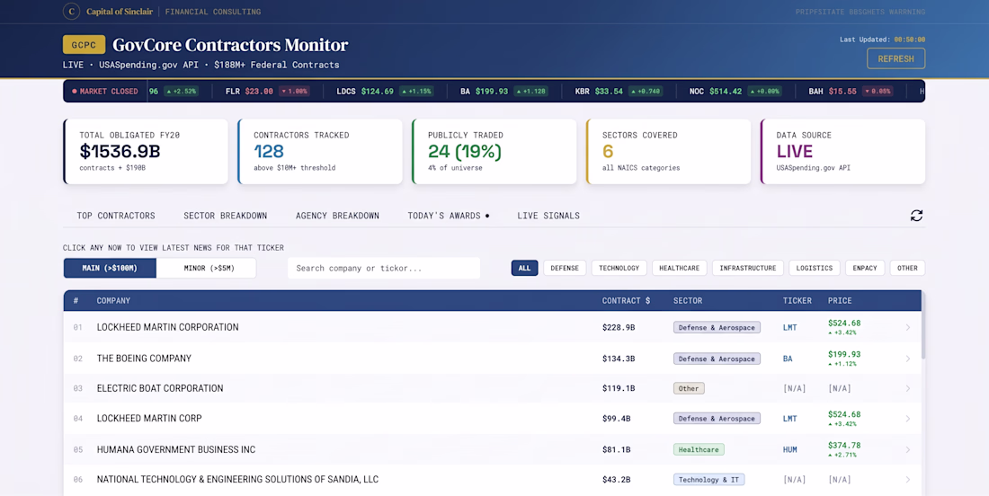This screenshot has width=989, height=496.
Task: Filter by INFRASTRUCTURE sector
Action: pyautogui.click(x=748, y=268)
